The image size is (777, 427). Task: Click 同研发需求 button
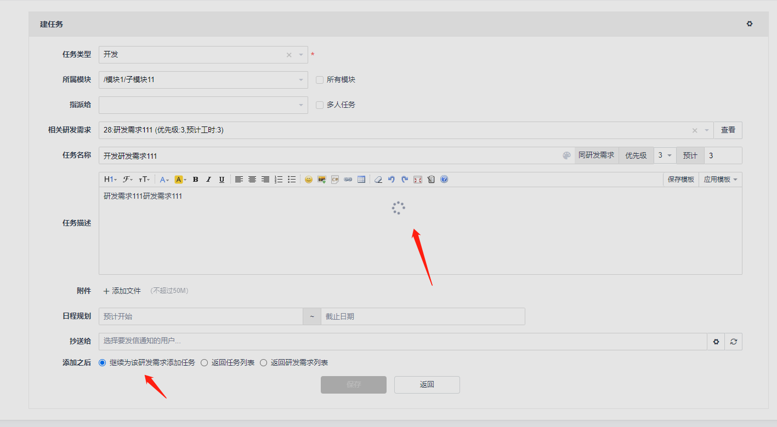click(597, 155)
